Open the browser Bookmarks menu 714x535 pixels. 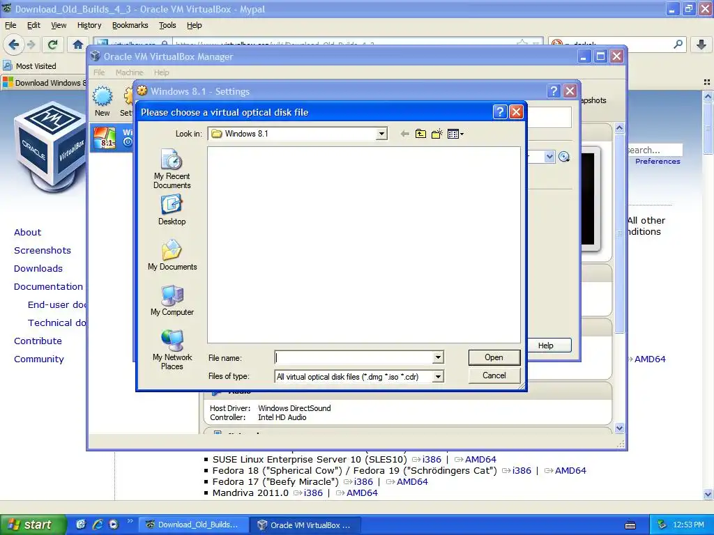point(130,26)
